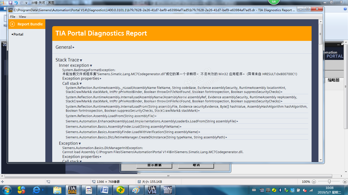Image resolution: width=348 pixels, height=195 pixels.
Task: Collapse the Stack Trace section
Action: (81, 60)
